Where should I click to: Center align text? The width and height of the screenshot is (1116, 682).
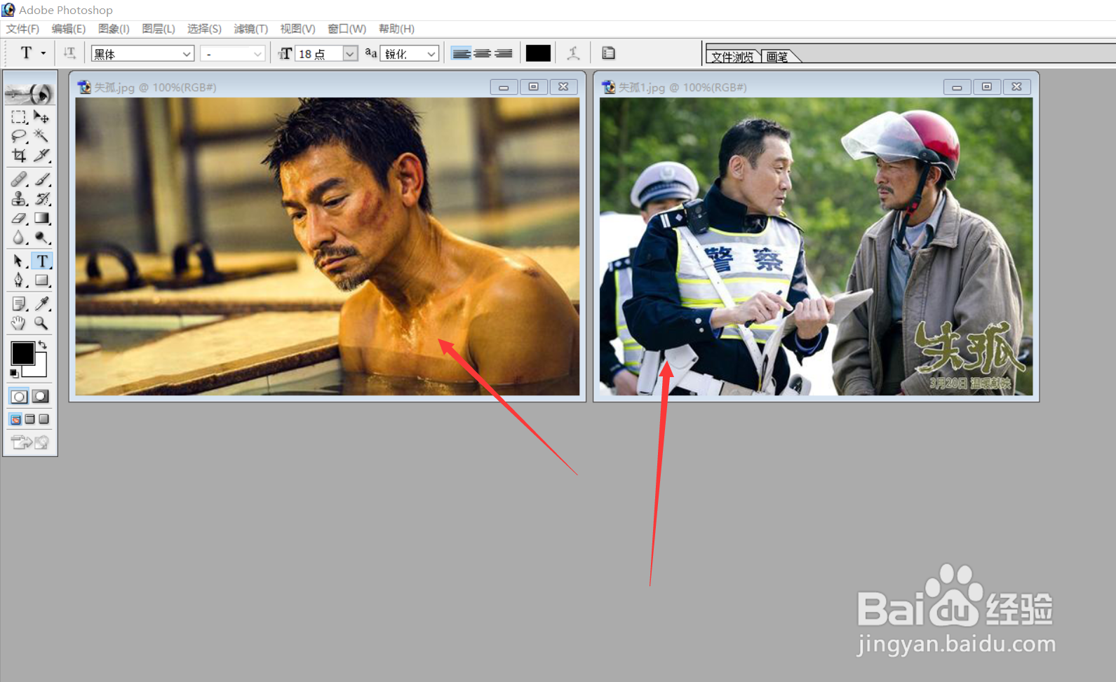[x=482, y=53]
